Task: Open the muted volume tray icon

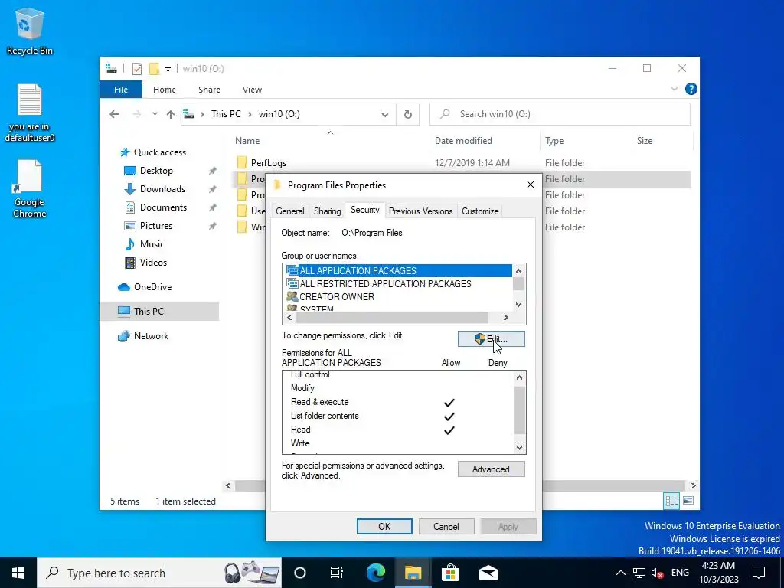Action: 657,573
